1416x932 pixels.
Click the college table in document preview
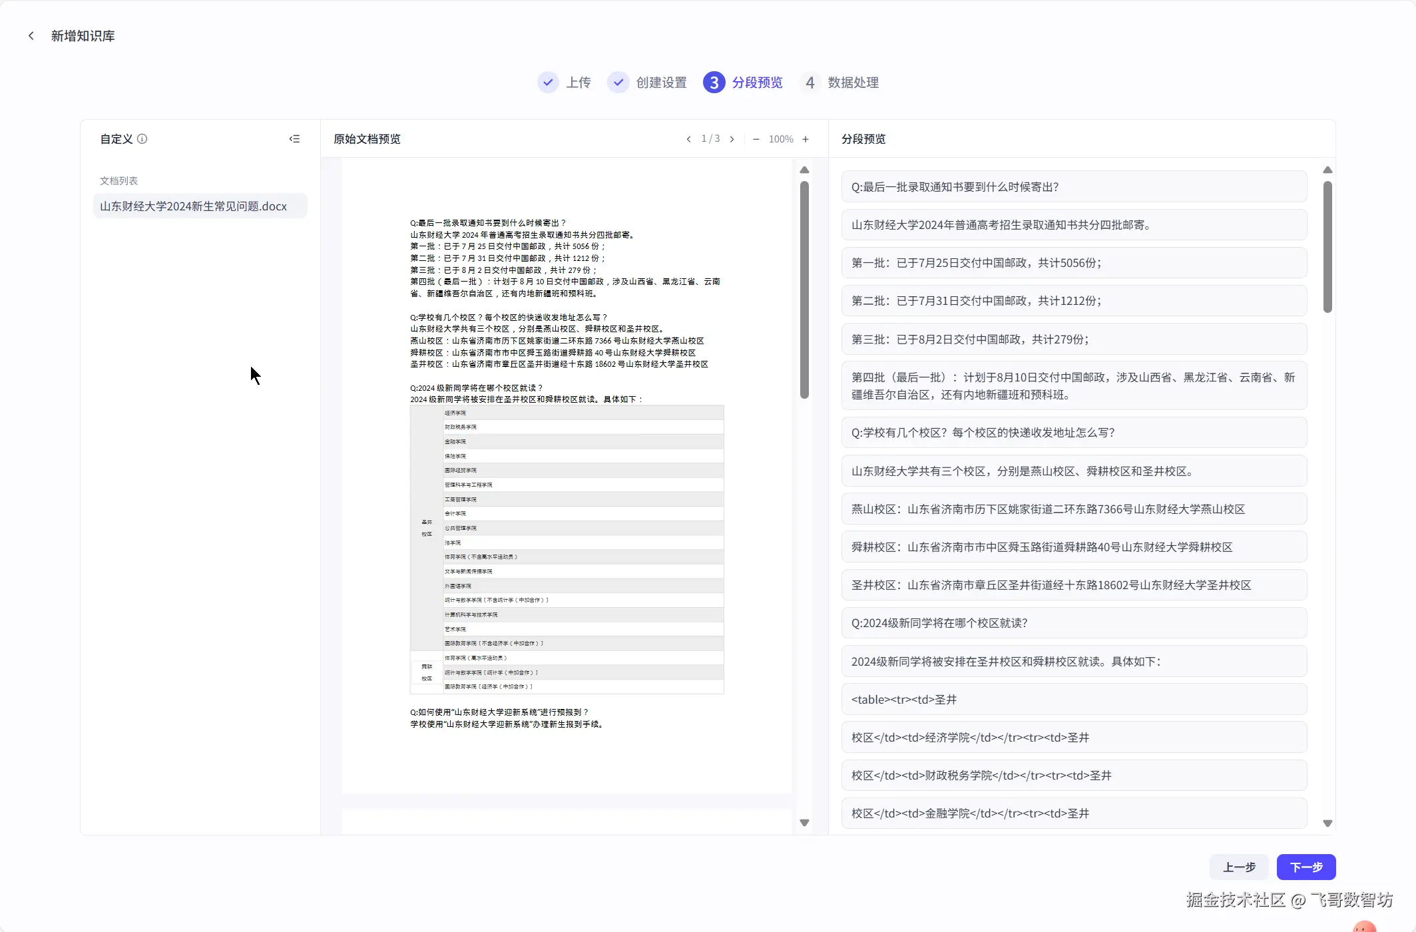click(x=567, y=549)
